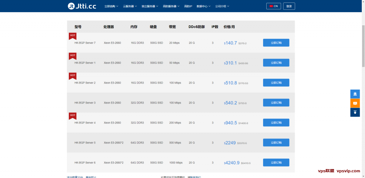This screenshot has width=365, height=178.
Task: Open the customer service headset icon
Action: point(355,94)
